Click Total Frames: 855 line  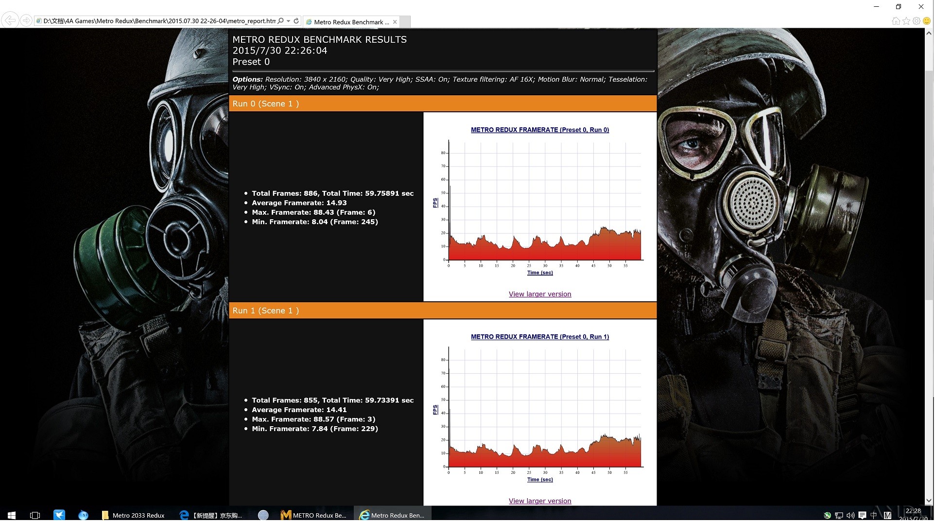coord(333,400)
